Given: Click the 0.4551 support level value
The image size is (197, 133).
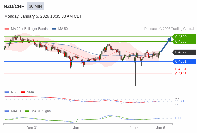Looking at the screenshot, I should pos(181,69).
